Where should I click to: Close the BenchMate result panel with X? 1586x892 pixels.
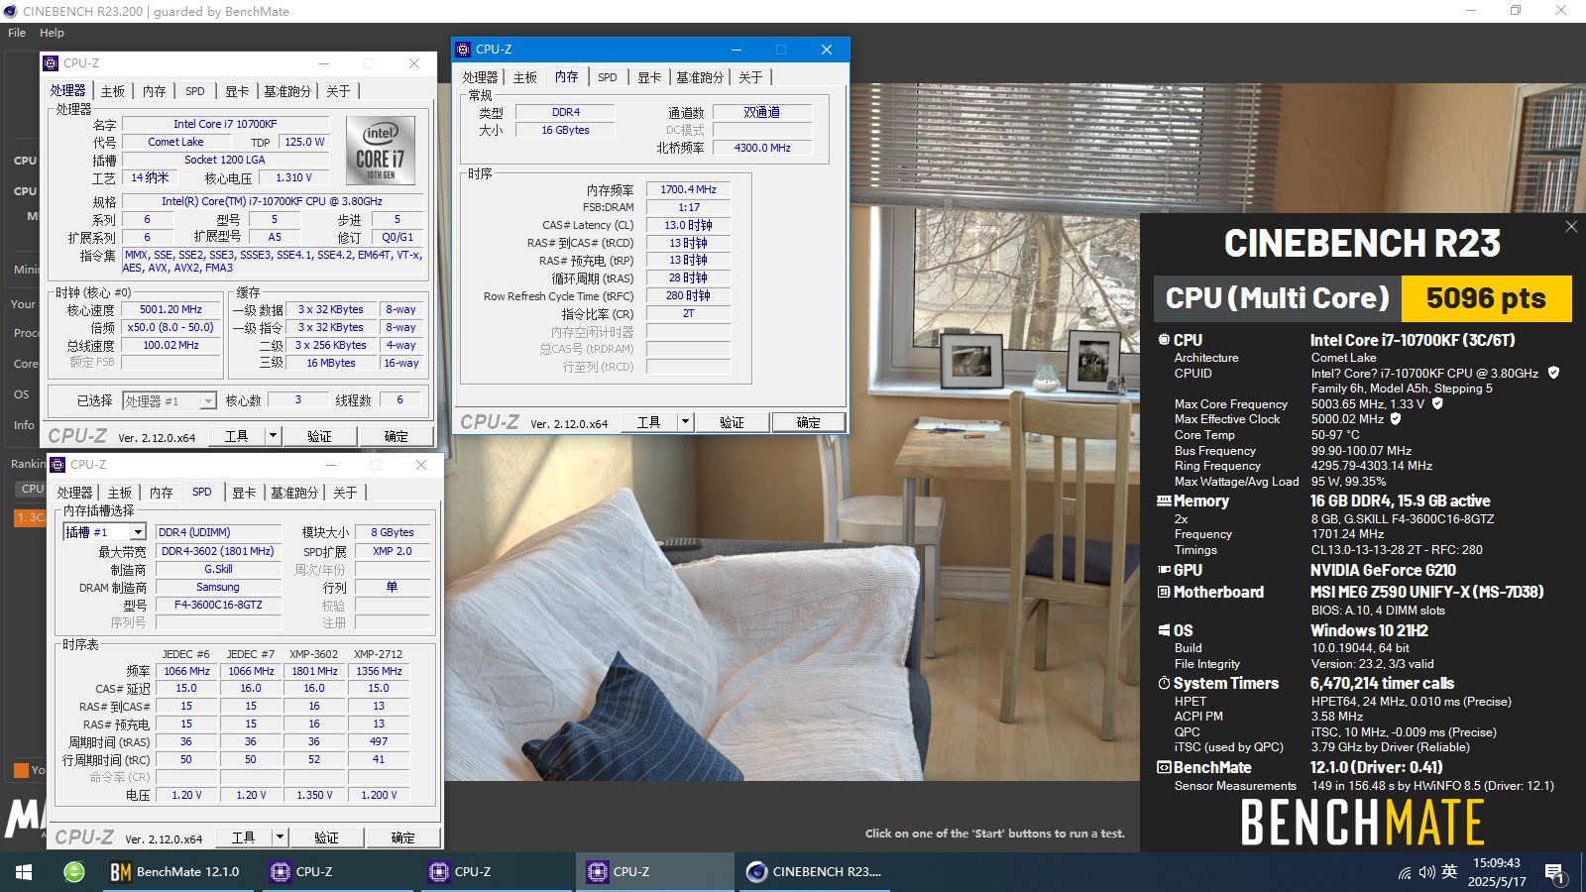click(x=1571, y=227)
